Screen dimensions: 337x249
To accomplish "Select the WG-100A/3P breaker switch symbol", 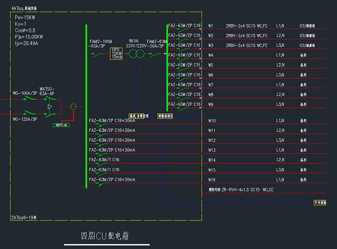I will click(x=29, y=98).
